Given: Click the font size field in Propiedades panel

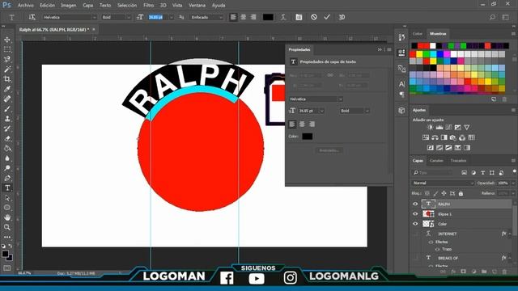Looking at the screenshot, I should click(x=308, y=111).
